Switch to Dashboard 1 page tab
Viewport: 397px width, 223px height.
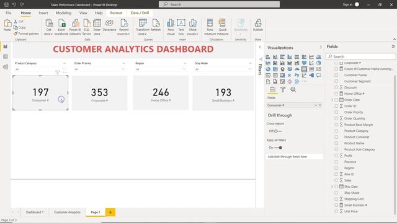35,212
